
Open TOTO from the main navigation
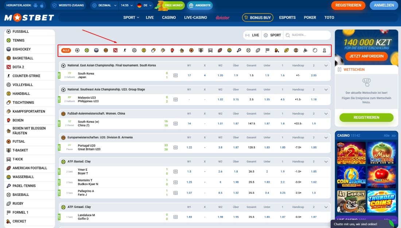(329, 18)
